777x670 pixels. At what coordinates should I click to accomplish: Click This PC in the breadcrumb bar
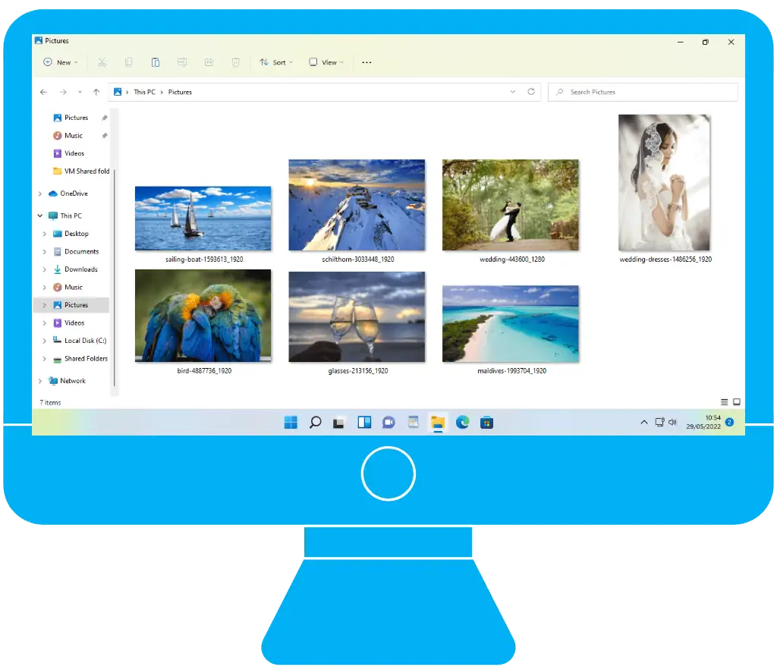click(144, 91)
